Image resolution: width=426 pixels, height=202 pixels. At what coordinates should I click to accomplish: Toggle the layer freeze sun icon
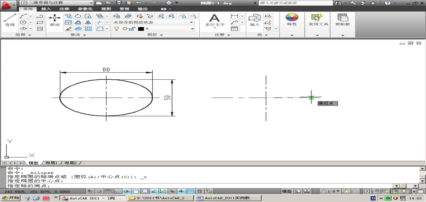pos(124,29)
